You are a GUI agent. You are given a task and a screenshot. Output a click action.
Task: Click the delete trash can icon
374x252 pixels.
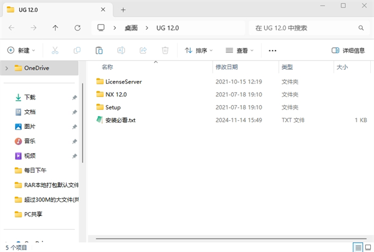pos(165,50)
